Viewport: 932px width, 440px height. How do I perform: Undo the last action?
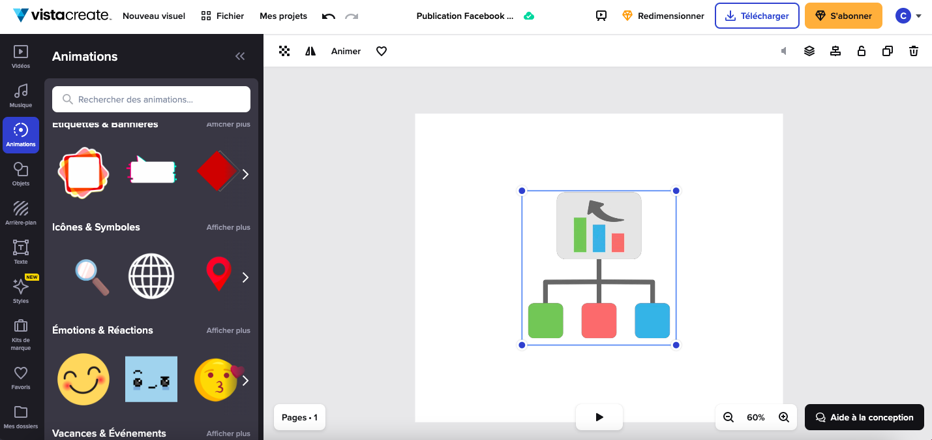329,16
